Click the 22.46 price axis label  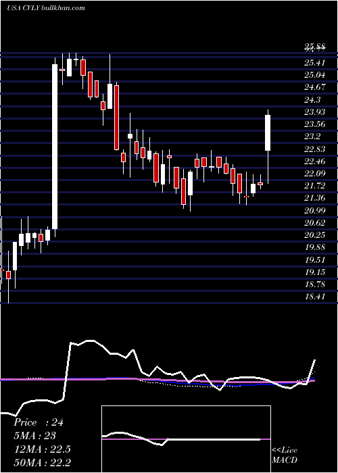[x=314, y=161]
